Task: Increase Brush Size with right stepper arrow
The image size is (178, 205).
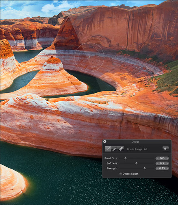Action: [167, 158]
